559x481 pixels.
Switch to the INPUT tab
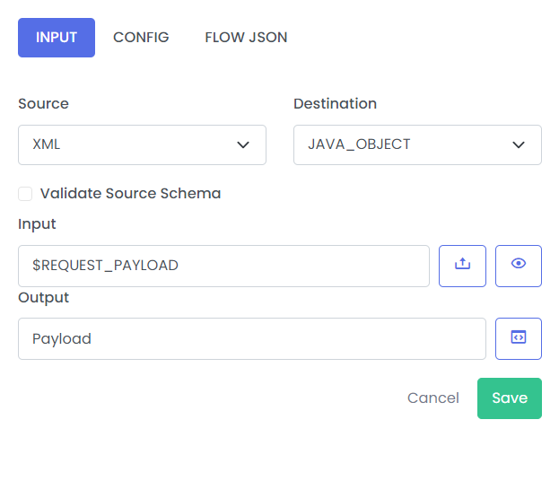pos(57,38)
